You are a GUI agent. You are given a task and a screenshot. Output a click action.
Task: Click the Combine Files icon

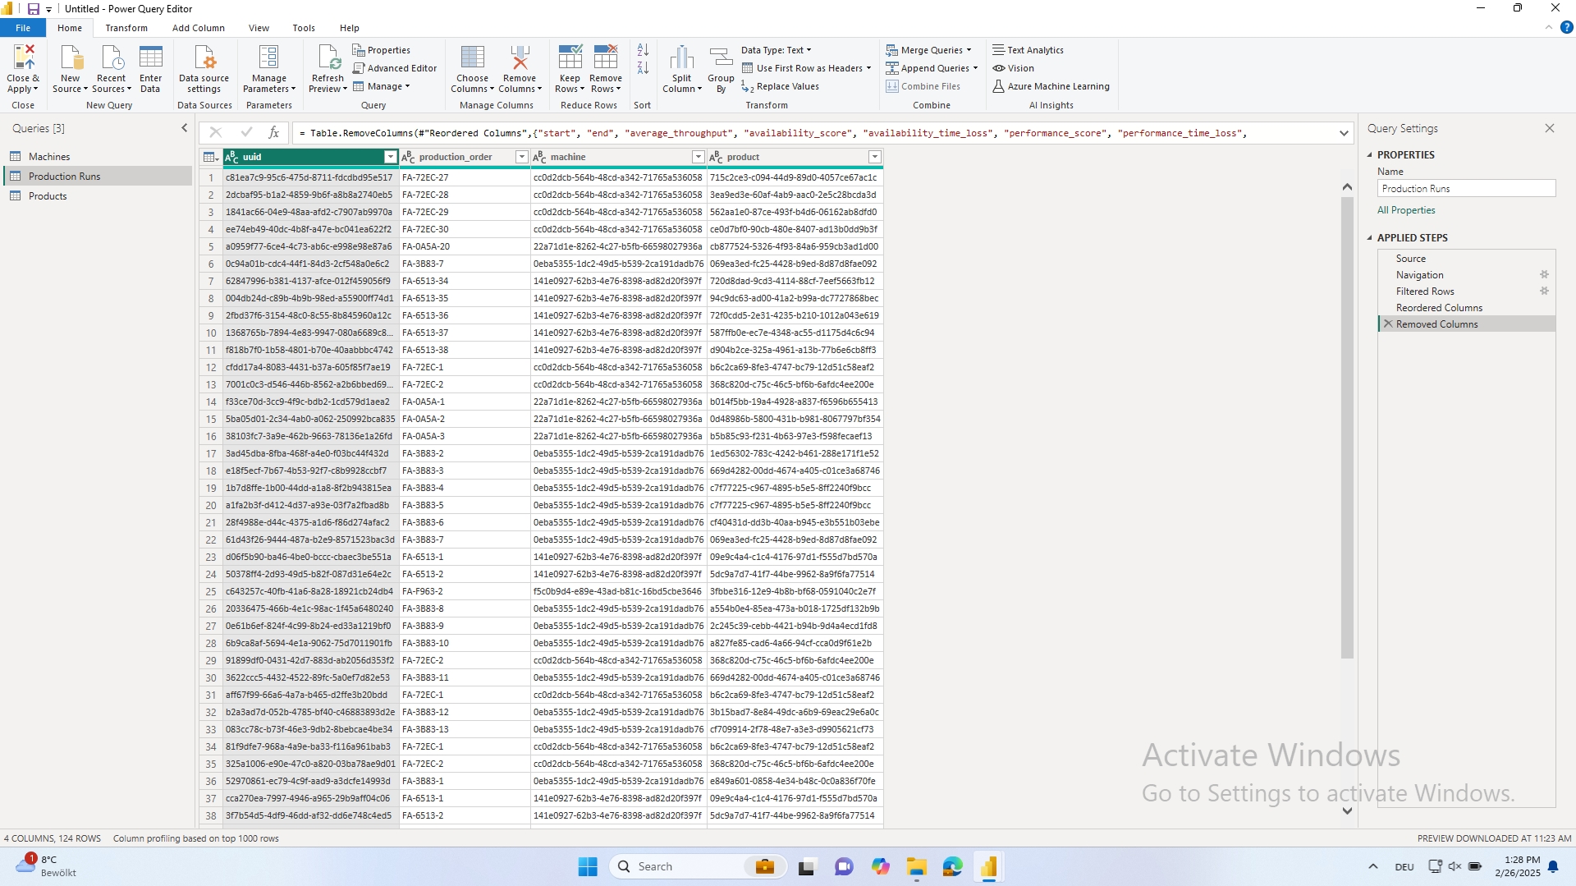pos(892,86)
